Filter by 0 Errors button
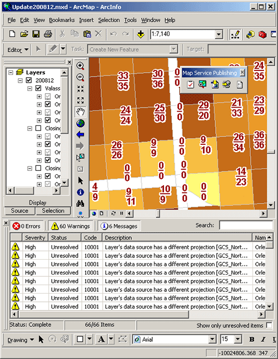The image size is (278, 359). click(x=27, y=226)
